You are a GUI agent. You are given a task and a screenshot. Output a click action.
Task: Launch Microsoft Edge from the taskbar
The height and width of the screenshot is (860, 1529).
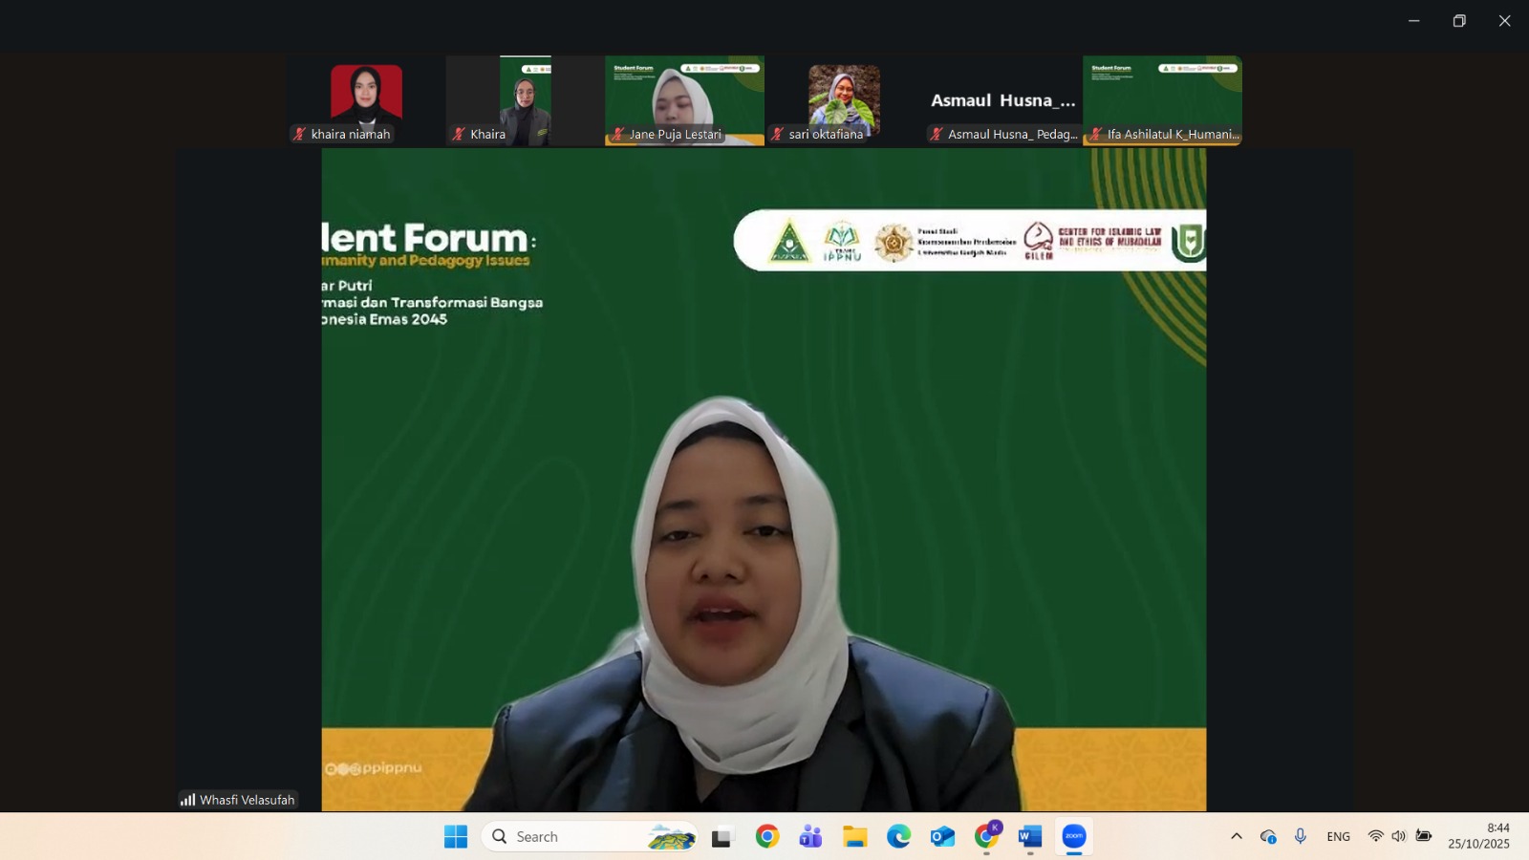coord(898,837)
